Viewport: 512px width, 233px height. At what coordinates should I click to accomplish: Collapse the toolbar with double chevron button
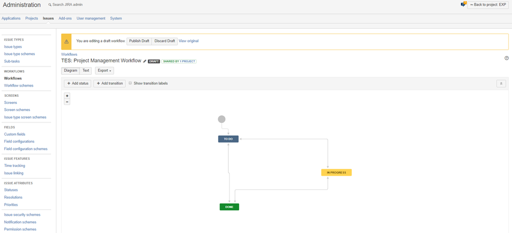click(501, 83)
